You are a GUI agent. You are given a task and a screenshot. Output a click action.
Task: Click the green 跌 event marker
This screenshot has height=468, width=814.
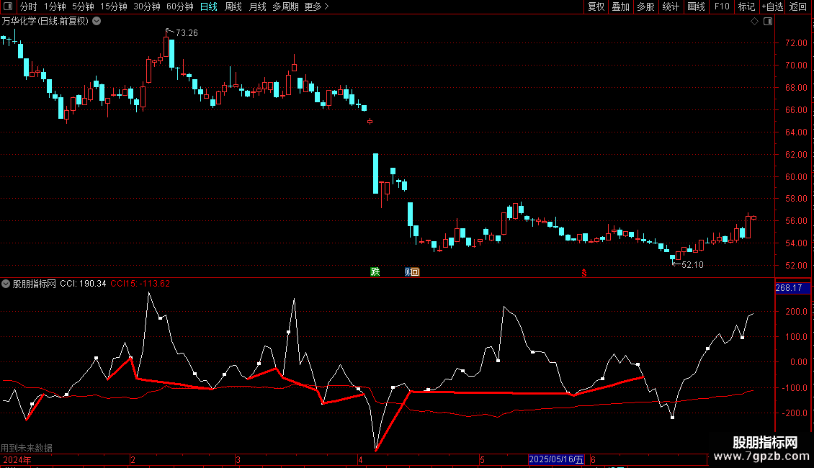(375, 272)
